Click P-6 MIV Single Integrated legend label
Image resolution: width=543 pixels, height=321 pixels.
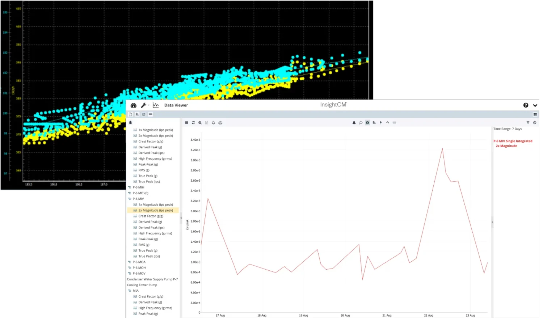tap(513, 141)
